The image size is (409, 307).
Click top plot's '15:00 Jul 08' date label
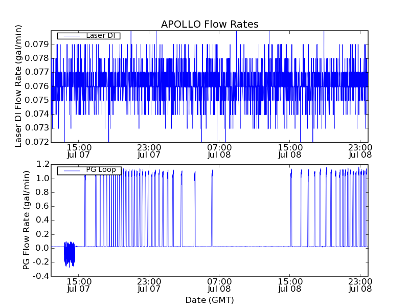pos(290,151)
